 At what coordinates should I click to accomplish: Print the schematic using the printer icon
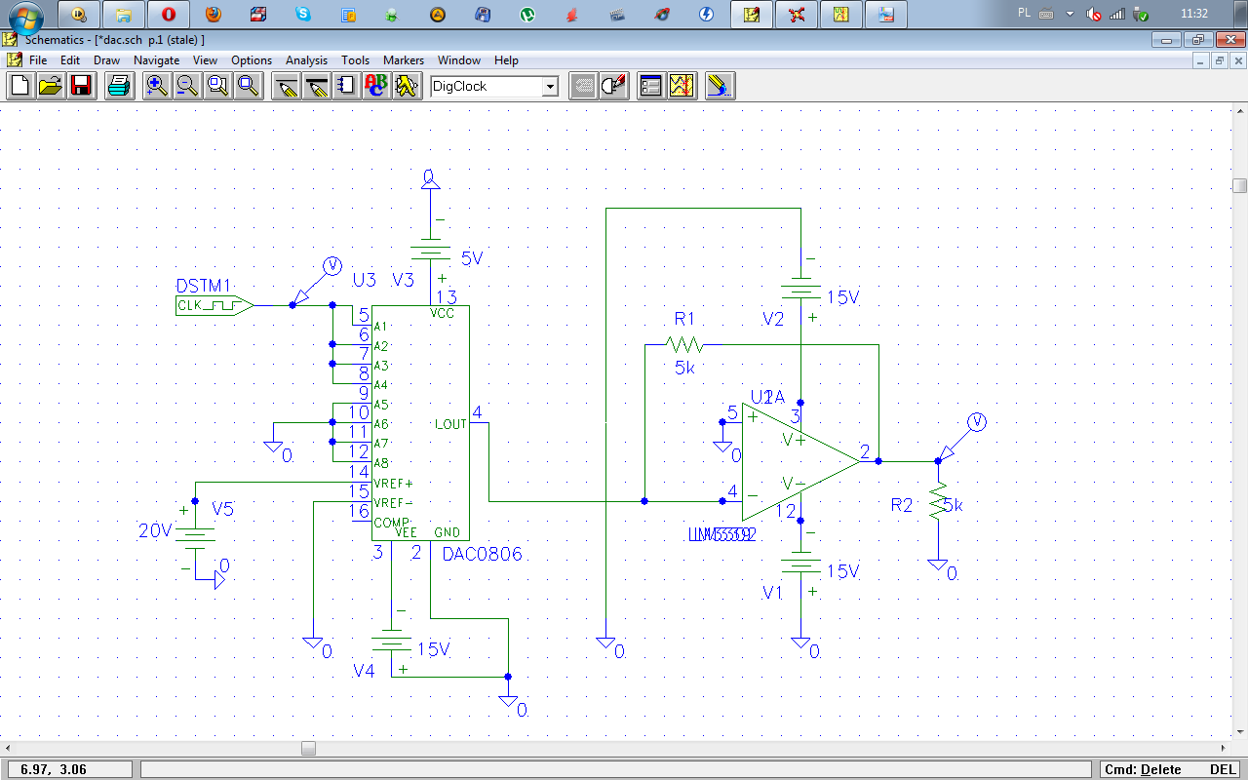click(x=118, y=86)
